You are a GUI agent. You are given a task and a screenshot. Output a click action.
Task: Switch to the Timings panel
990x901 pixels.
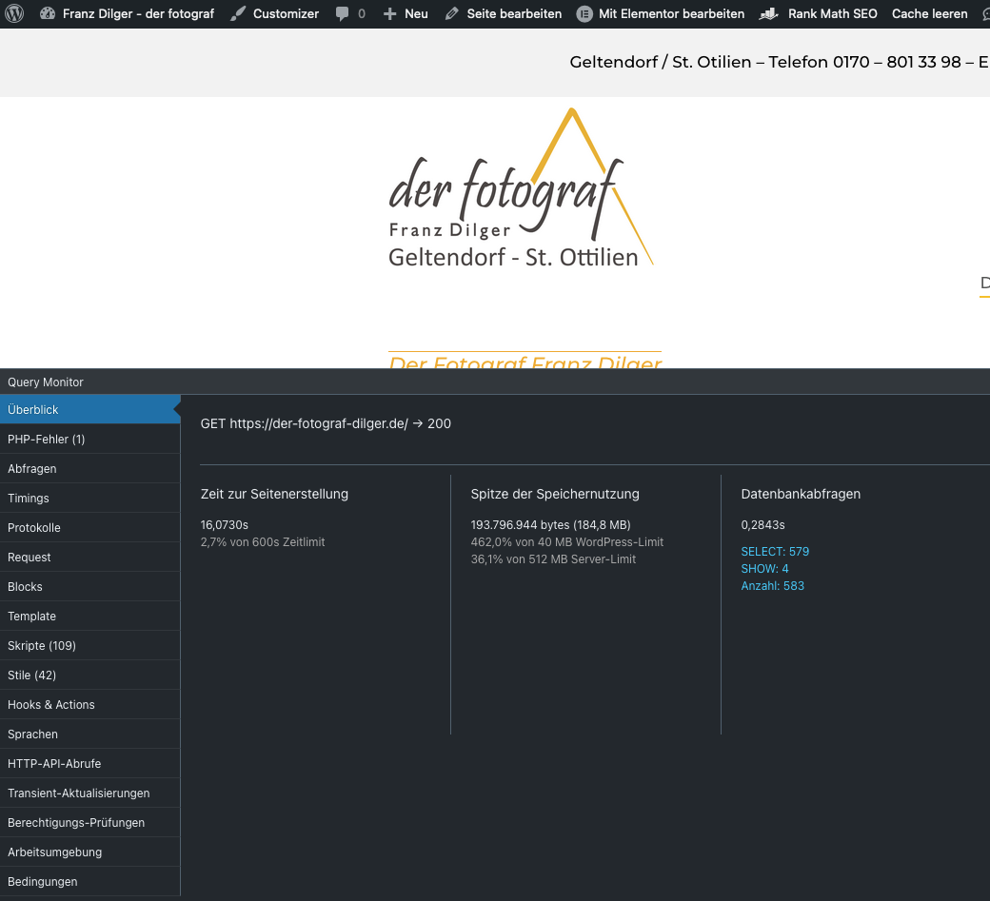point(89,499)
